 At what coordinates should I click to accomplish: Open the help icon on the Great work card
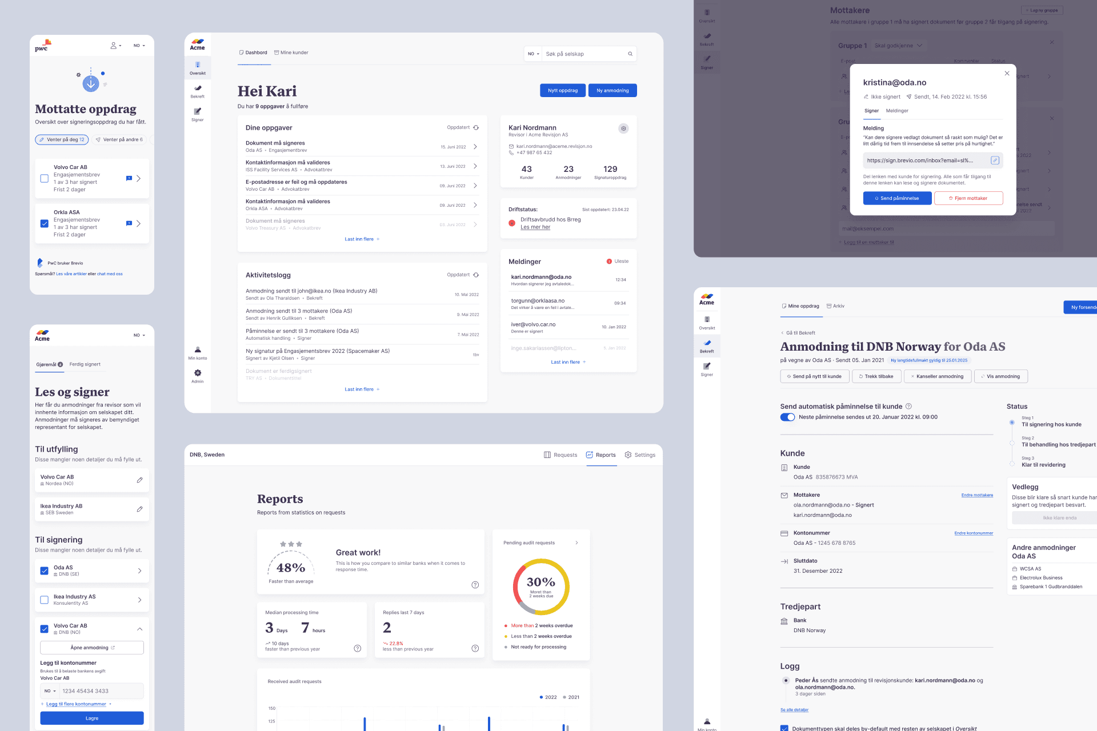pos(475,585)
